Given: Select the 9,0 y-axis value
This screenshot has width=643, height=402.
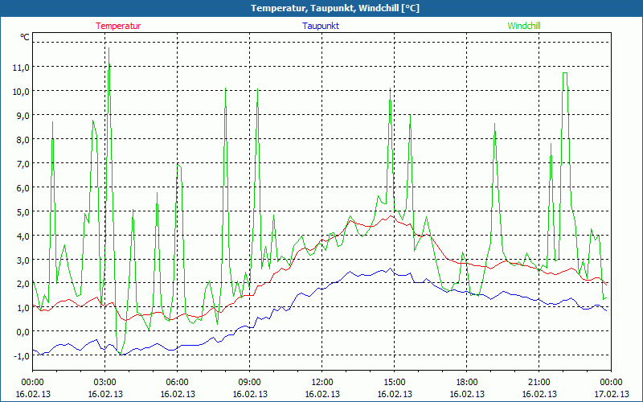Looking at the screenshot, I should (x=23, y=115).
